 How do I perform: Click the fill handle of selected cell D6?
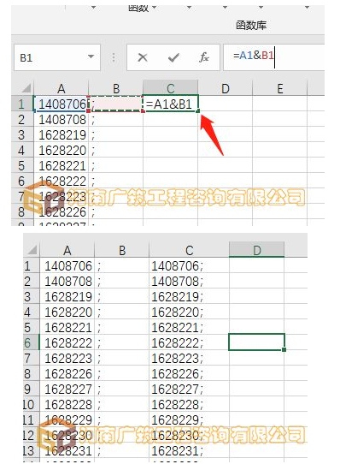pos(284,350)
